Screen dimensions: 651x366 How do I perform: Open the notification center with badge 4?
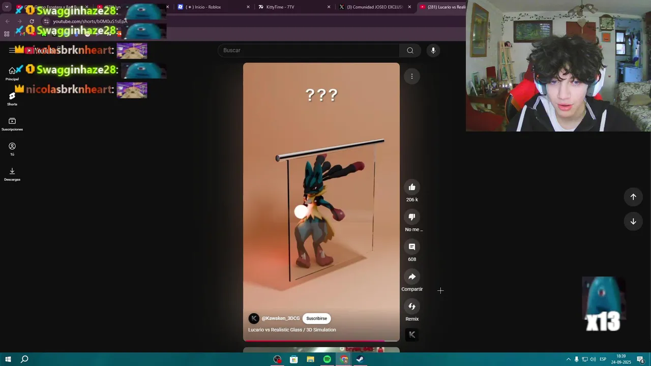[x=640, y=359]
